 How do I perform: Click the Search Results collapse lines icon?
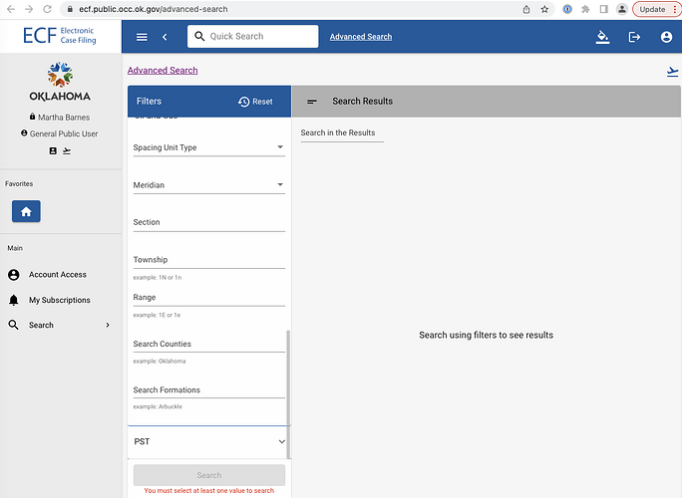tap(312, 102)
